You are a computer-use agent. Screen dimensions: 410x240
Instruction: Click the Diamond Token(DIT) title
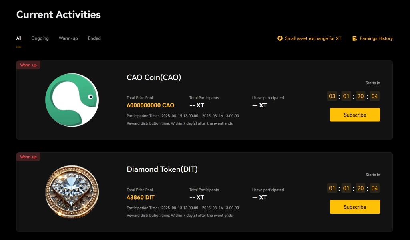(x=162, y=169)
